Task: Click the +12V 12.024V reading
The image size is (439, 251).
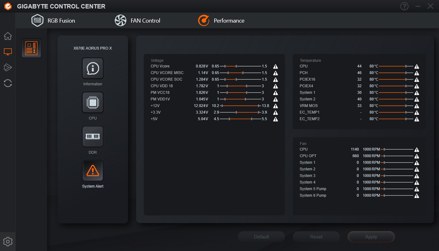Action: pos(201,106)
